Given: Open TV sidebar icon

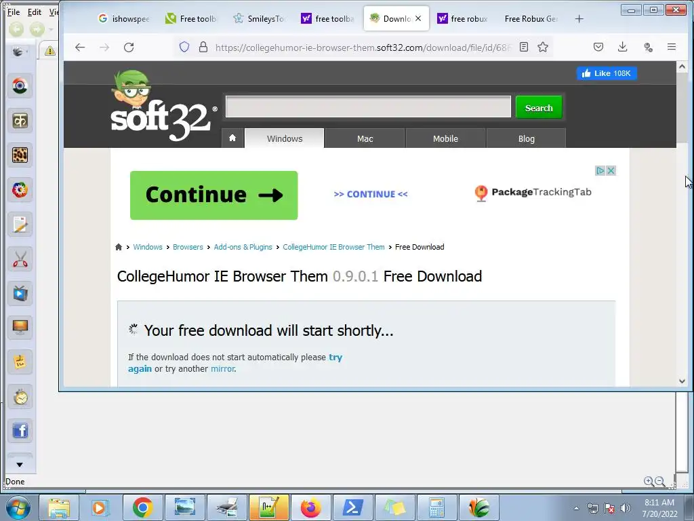Looking at the screenshot, I should 20,293.
